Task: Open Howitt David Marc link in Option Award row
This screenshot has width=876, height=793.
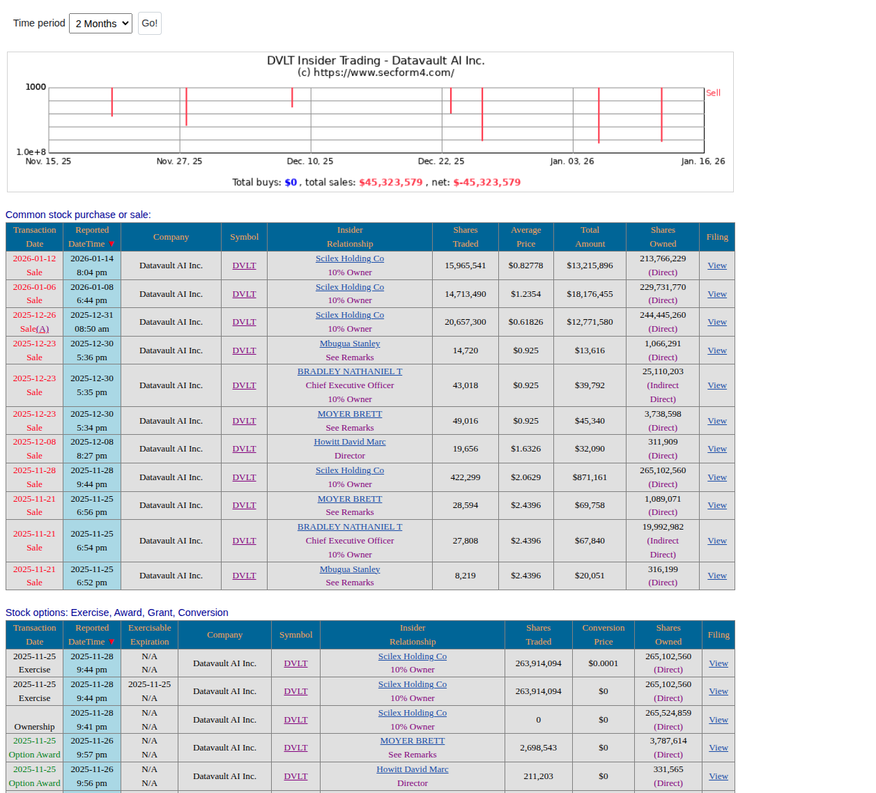Action: (x=413, y=769)
